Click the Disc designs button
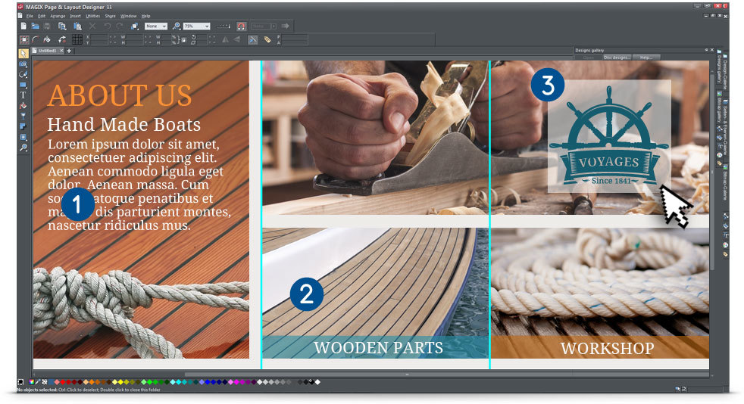The height and width of the screenshot is (404, 744). click(x=617, y=57)
